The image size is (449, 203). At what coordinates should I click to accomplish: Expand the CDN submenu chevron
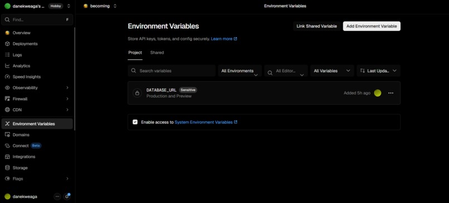tap(67, 110)
